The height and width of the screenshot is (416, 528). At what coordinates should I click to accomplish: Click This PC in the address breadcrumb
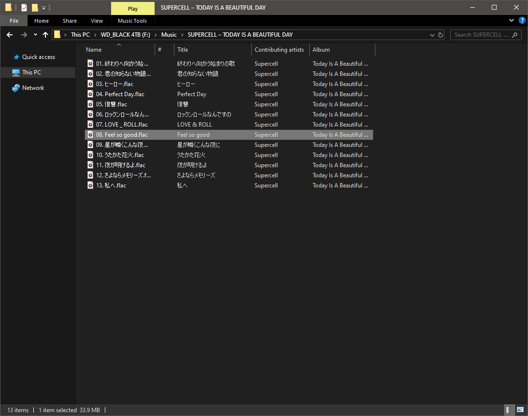81,35
